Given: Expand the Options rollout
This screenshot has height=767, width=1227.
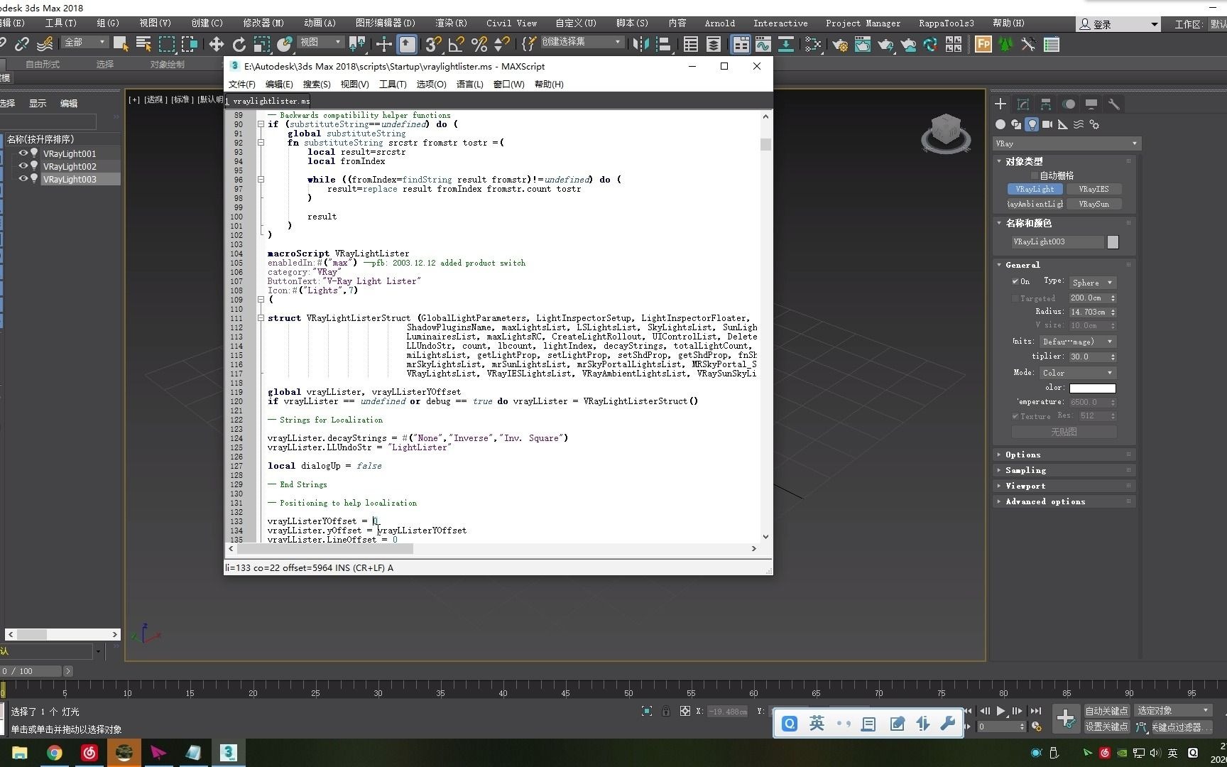Looking at the screenshot, I should pyautogui.click(x=1022, y=455).
